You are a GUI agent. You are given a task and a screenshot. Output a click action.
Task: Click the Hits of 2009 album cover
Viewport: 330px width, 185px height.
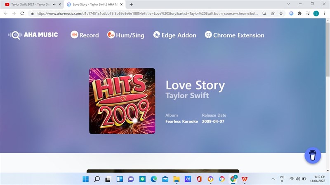click(x=122, y=101)
